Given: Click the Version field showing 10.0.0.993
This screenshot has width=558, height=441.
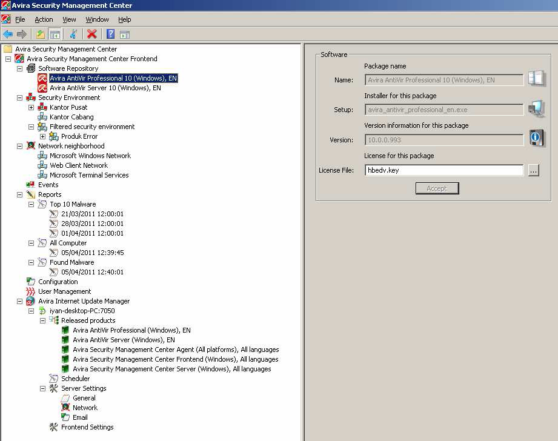Looking at the screenshot, I should click(x=443, y=140).
